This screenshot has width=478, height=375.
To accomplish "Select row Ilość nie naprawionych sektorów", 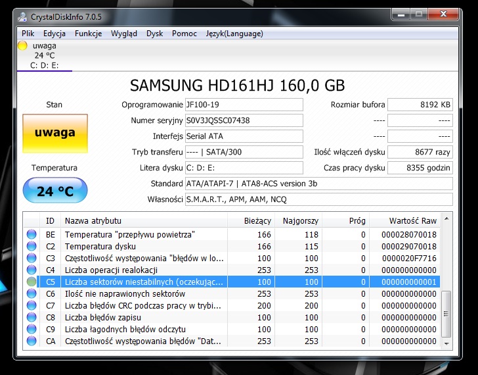I will tap(232, 294).
